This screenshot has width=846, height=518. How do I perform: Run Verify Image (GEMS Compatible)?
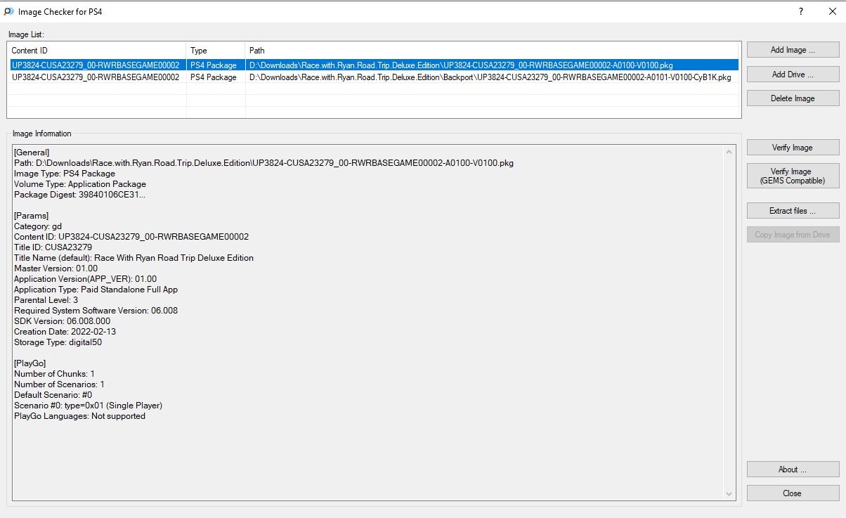793,176
